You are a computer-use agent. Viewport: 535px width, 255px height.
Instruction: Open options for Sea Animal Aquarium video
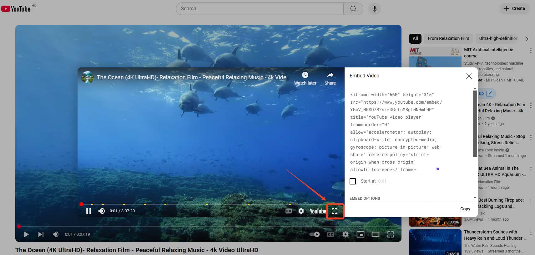(531, 169)
